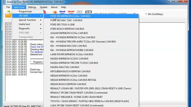Screen dimensions: 191x107
Task: Select LADA SPC560 CRASH RESET CAN BUS (Continental)
Action: [91, 105]
